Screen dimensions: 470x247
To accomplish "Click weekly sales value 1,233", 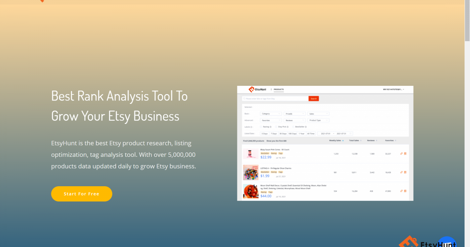I will [336, 154].
